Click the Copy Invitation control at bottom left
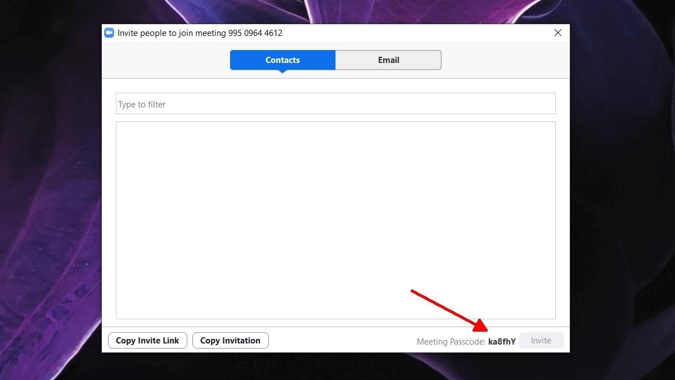 point(230,340)
